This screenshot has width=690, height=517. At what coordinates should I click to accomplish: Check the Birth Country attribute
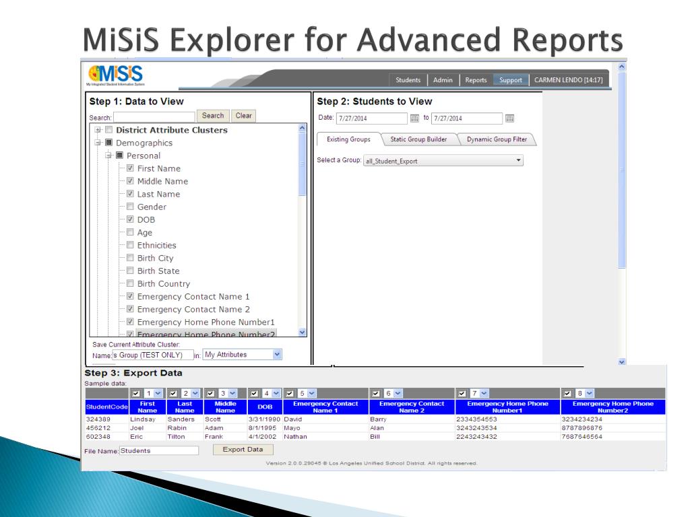pos(130,283)
